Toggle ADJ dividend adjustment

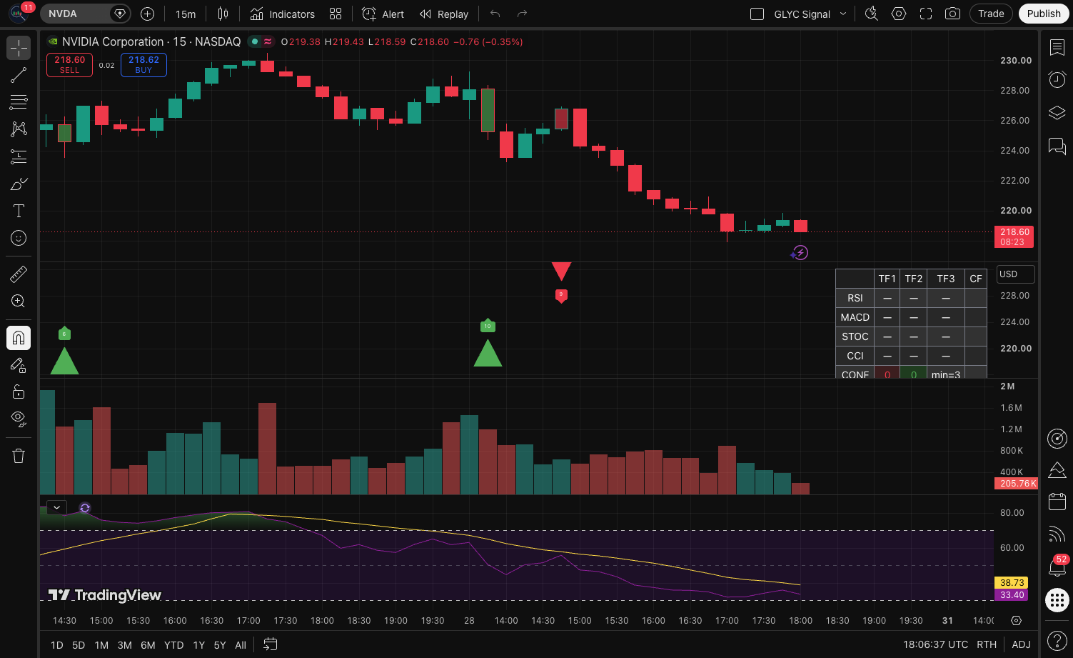click(x=1021, y=644)
